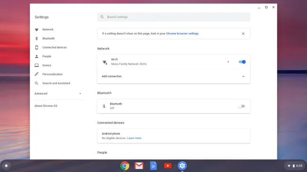307x172 pixels.
Task: Open the launcher circle button
Action: coord(6,166)
